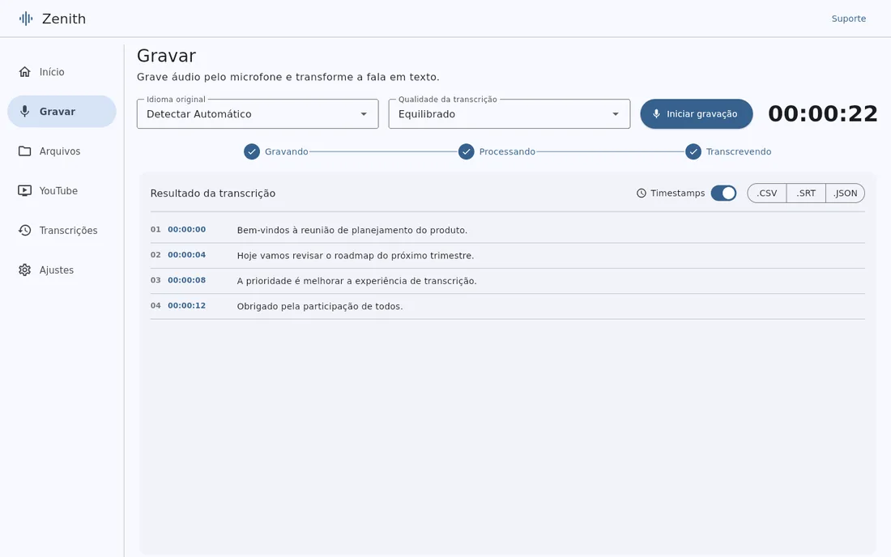Click the Iniciar gravação button
891x557 pixels.
(696, 113)
